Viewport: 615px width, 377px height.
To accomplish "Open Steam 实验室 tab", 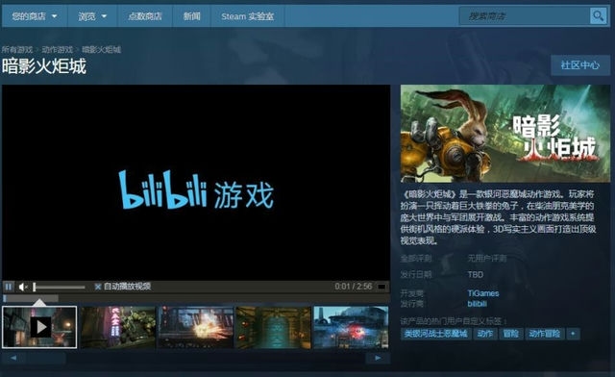I will click(x=248, y=16).
